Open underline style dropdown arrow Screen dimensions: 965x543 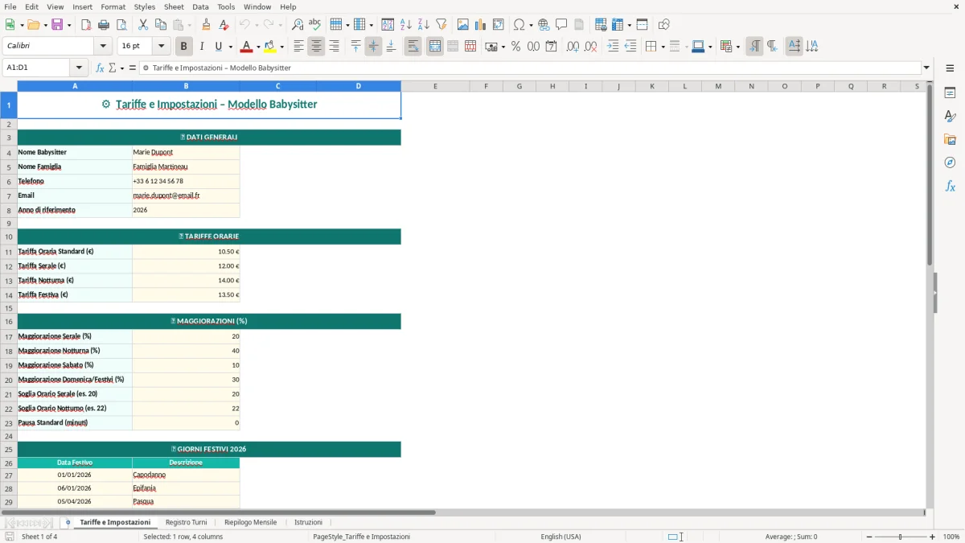(x=229, y=47)
